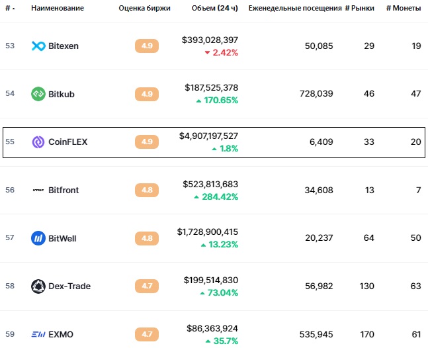428x348 pixels.
Task: Select weekly visits value 56,982
Action: [x=319, y=286]
